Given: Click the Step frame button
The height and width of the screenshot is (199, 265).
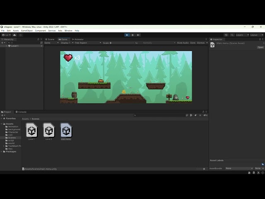Looking at the screenshot, I should click(138, 35).
